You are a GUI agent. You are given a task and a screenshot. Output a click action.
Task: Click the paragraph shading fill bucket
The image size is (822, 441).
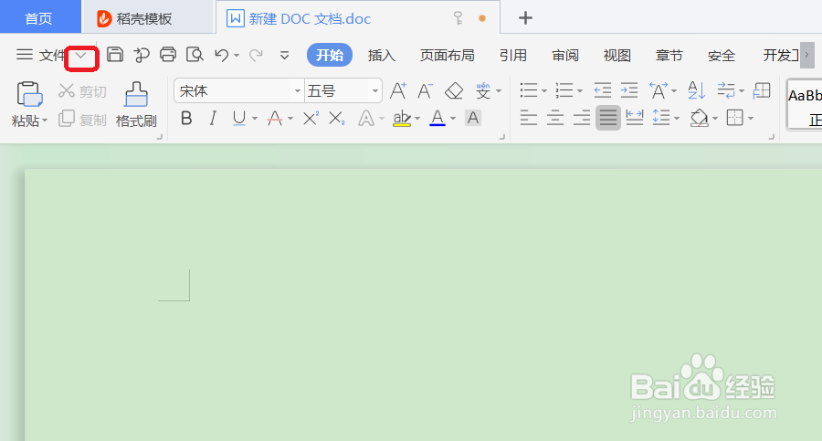click(699, 118)
